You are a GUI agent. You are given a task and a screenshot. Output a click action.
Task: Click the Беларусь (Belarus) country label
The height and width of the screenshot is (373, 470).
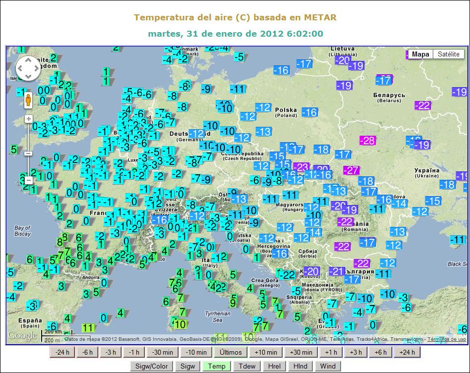tap(389, 98)
